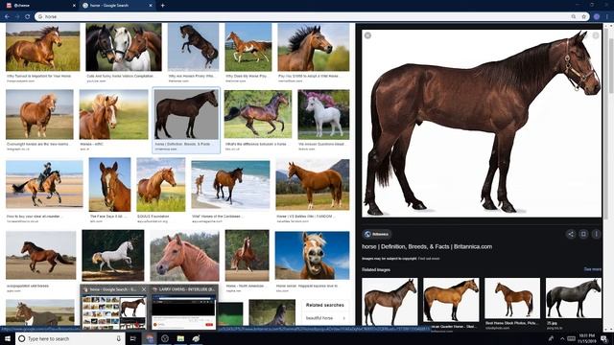This screenshot has width=614, height=345.
Task: Close the image preview panel with the X
Action: (x=367, y=35)
